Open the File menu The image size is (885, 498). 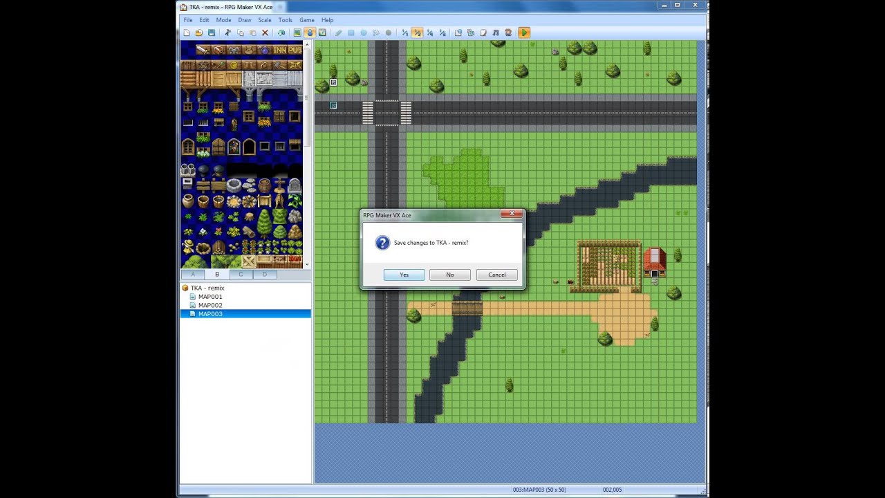[x=188, y=20]
